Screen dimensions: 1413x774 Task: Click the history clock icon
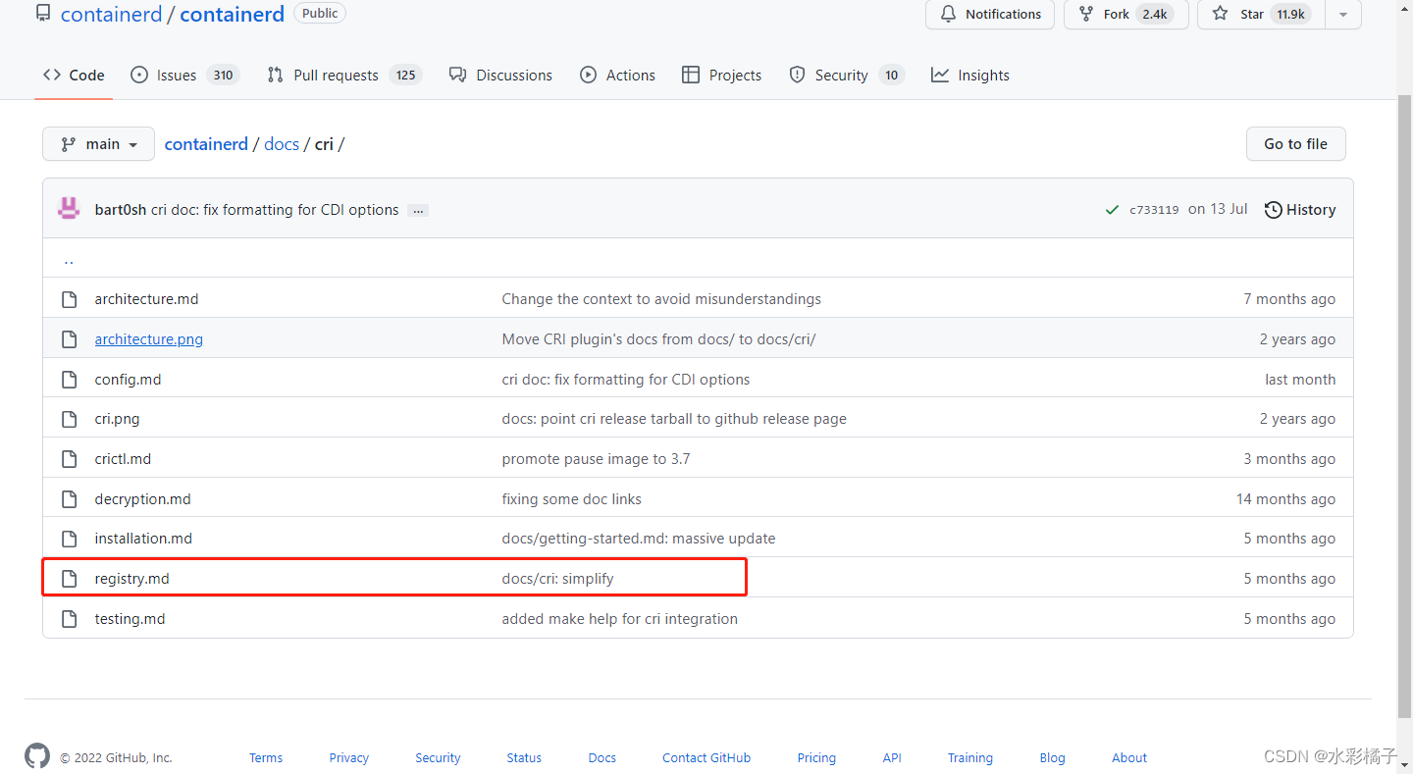coord(1273,210)
